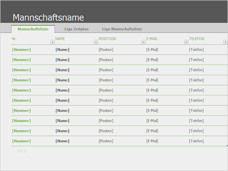This screenshot has height=171, width=228.
Task: Click the faint http link below table
Action: 22,151
